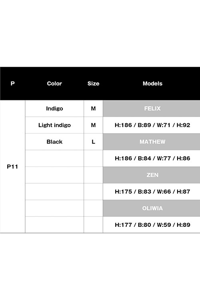Select the P11 row label
This screenshot has height=300, width=200.
click(x=12, y=167)
